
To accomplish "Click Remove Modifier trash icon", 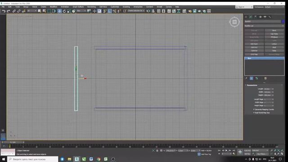I will tap(265, 78).
